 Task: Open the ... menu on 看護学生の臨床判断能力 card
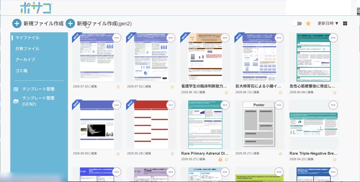(x=225, y=38)
